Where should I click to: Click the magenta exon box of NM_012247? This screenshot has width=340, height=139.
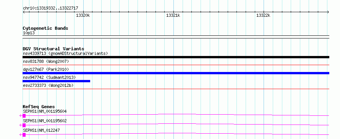click(24, 135)
